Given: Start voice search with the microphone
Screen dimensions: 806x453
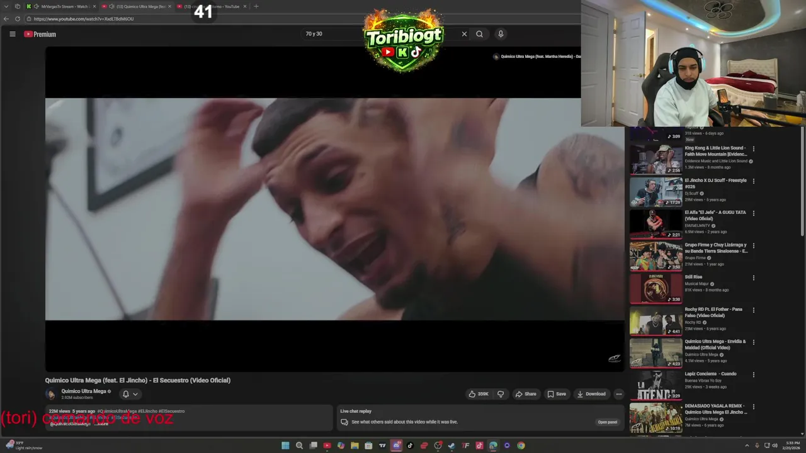Looking at the screenshot, I should (501, 34).
